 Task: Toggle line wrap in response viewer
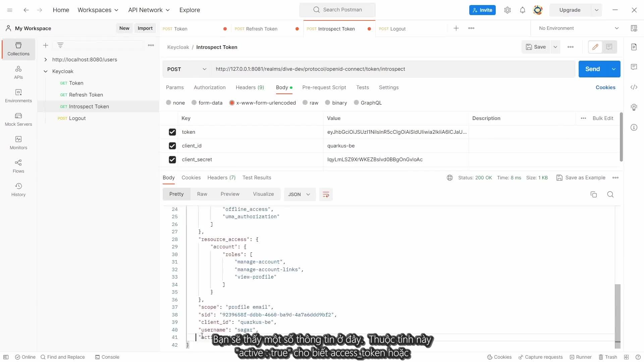(326, 194)
